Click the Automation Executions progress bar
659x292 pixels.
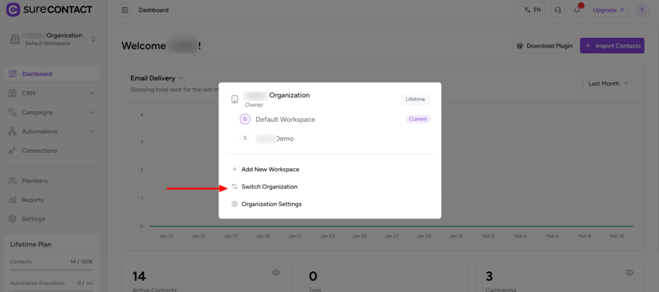coord(51,290)
